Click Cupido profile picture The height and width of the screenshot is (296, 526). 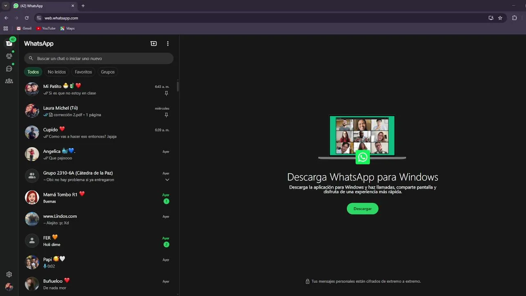32,132
